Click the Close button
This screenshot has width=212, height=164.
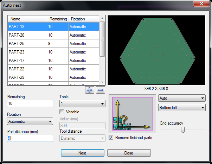(129, 153)
